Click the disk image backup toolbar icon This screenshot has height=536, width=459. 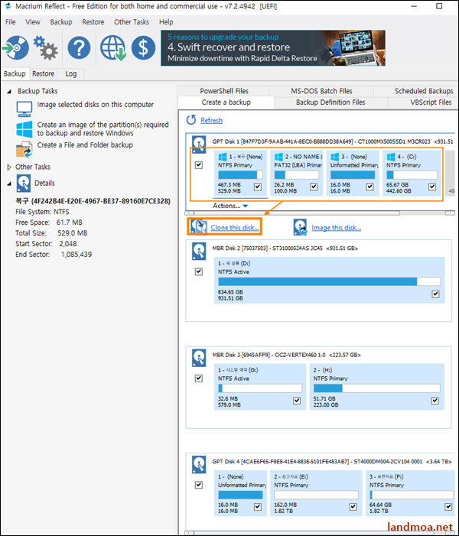16,48
